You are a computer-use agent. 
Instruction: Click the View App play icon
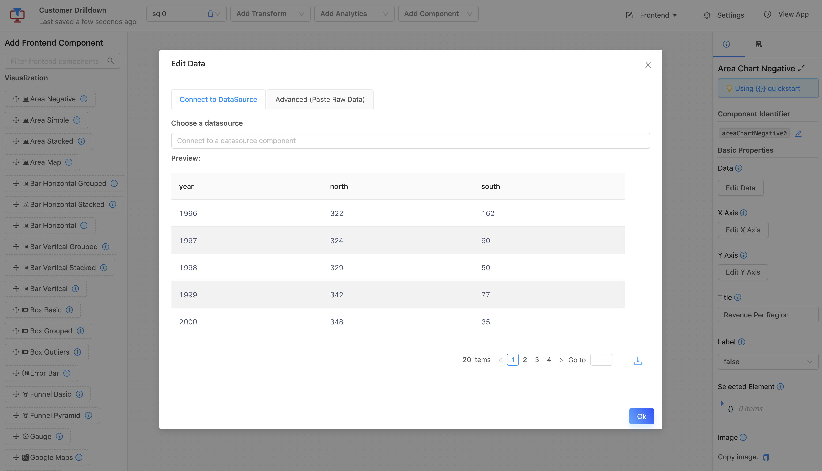pos(767,14)
